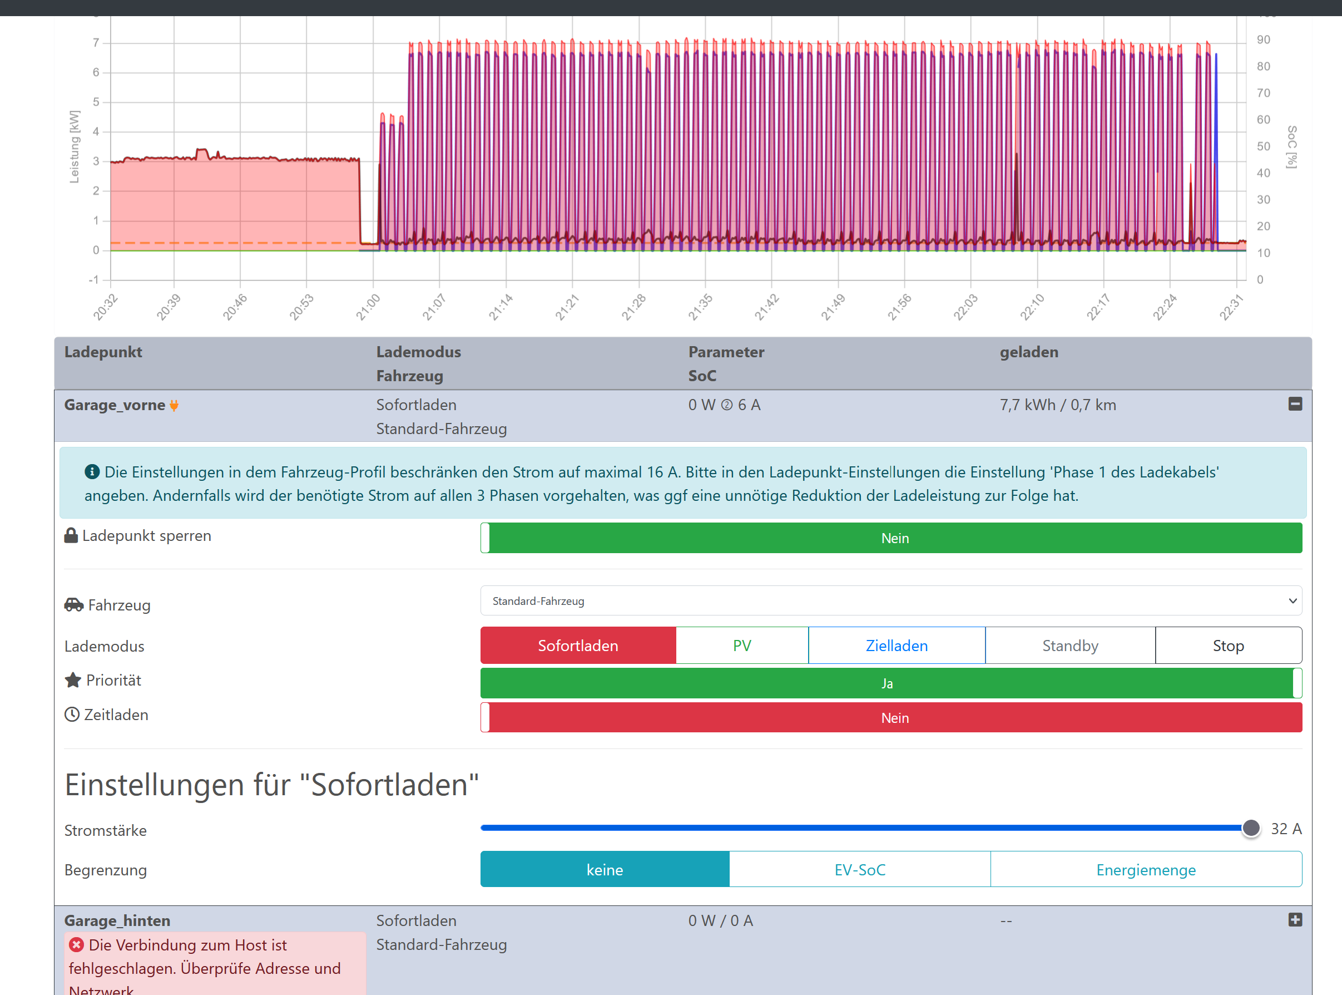Click the info icon in the blue notice
Screen dimensions: 1342x995
click(x=91, y=471)
